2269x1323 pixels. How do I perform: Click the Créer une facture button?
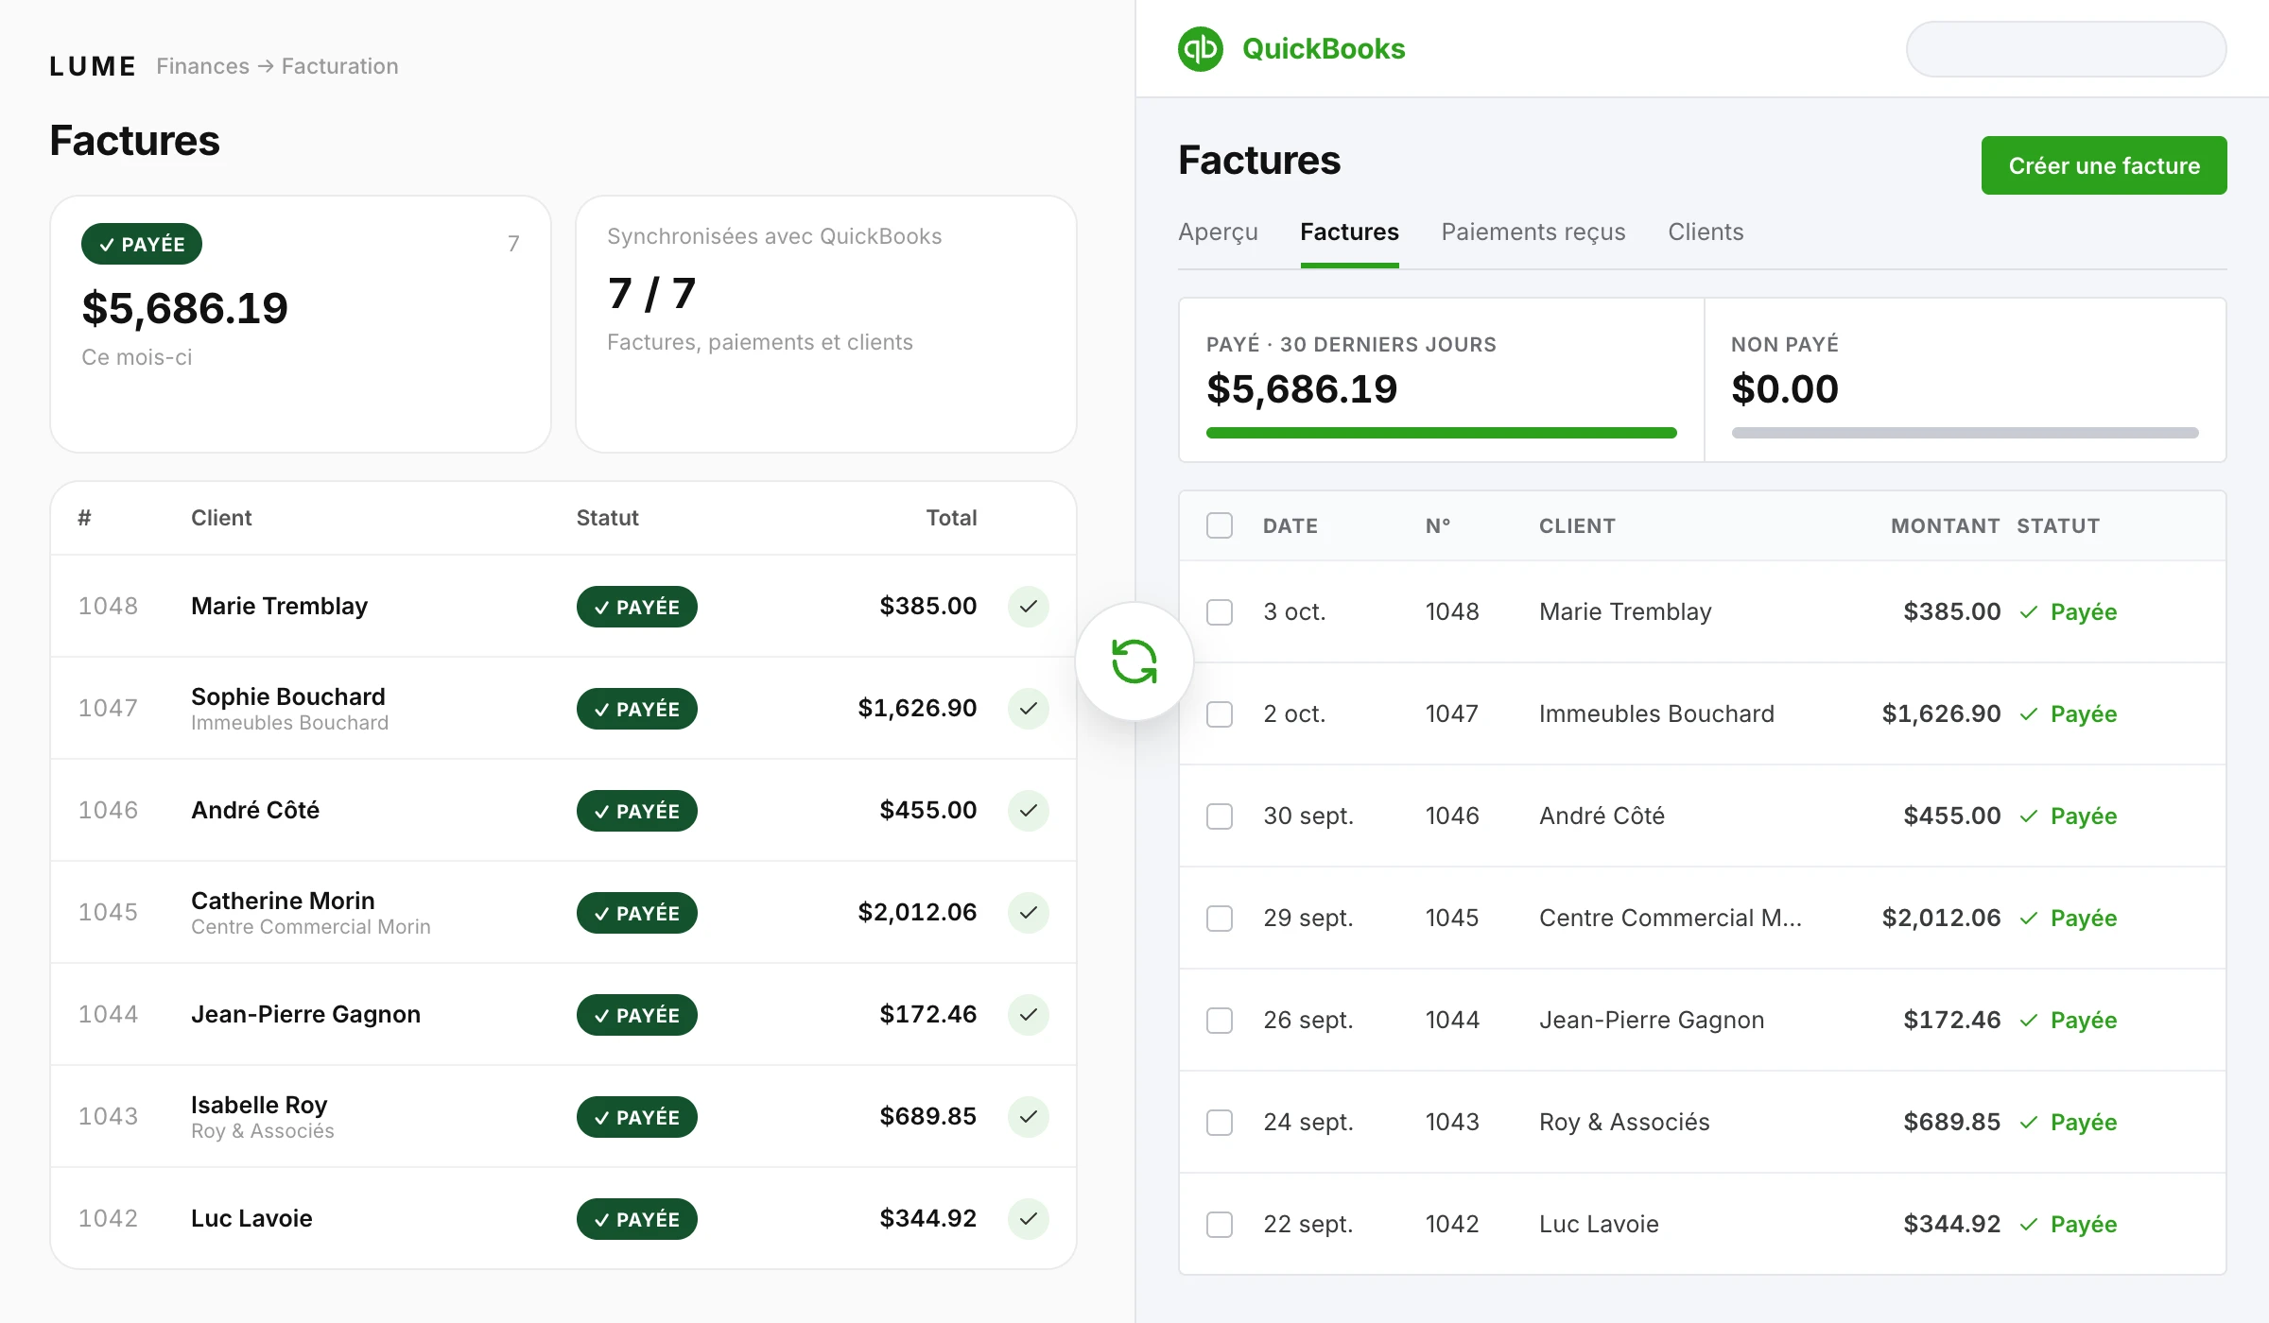coord(2104,165)
